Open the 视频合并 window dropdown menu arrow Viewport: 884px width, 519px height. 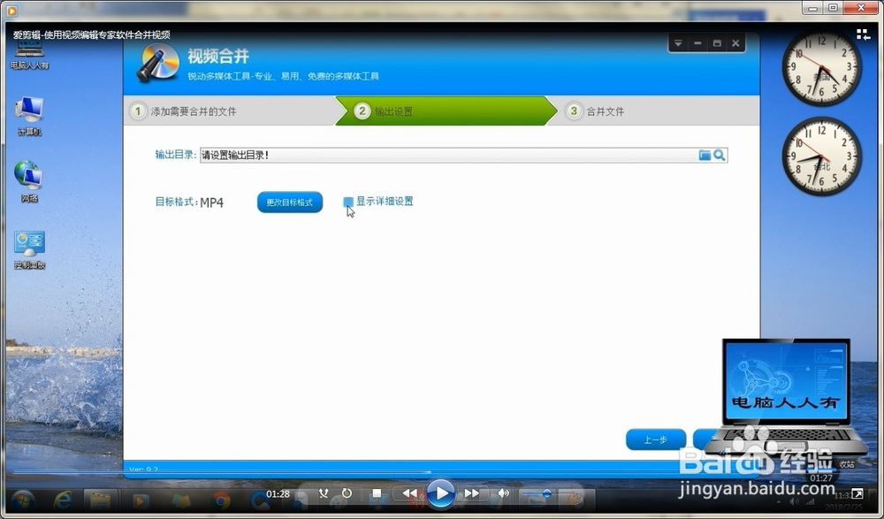click(x=678, y=43)
